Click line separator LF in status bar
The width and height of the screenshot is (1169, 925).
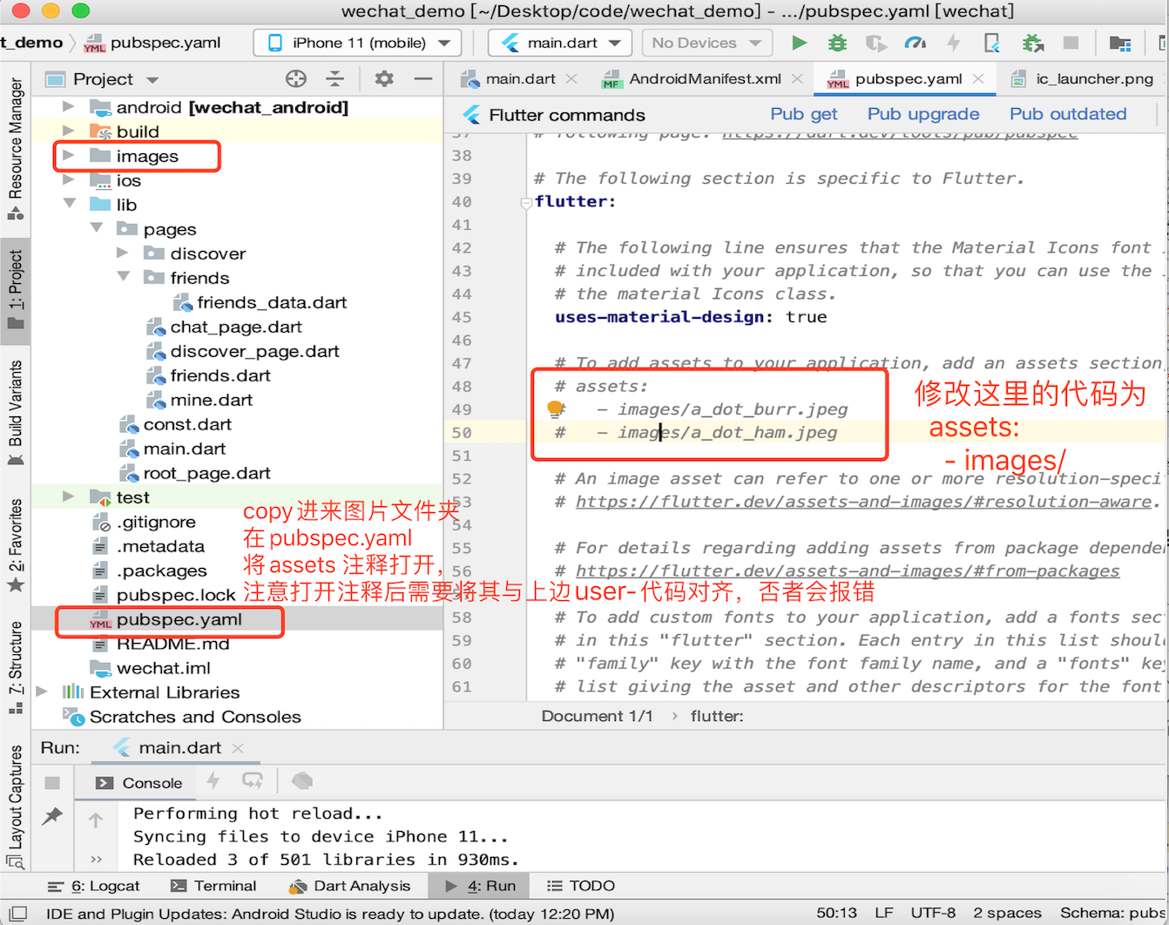pos(884,913)
